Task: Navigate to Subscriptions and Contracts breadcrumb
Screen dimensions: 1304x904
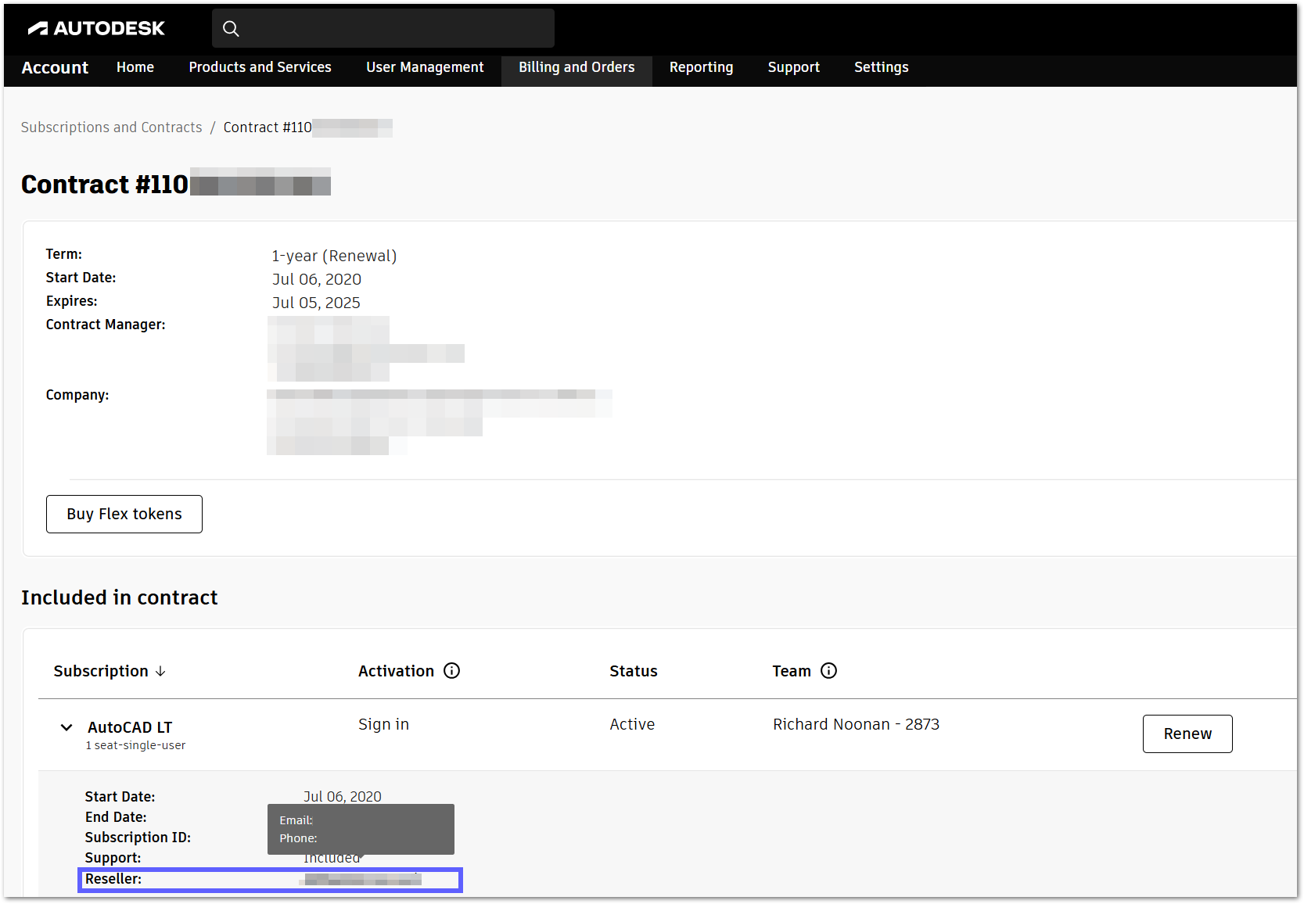Action: 111,127
